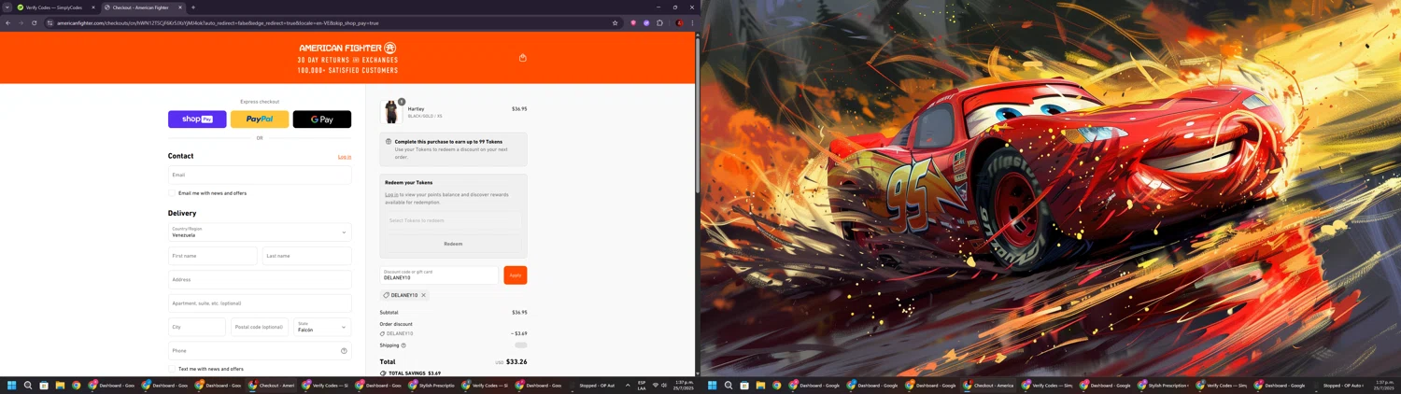Screen dimensions: 1401x394
Task: Click the phone field help icon
Action: tap(344, 351)
